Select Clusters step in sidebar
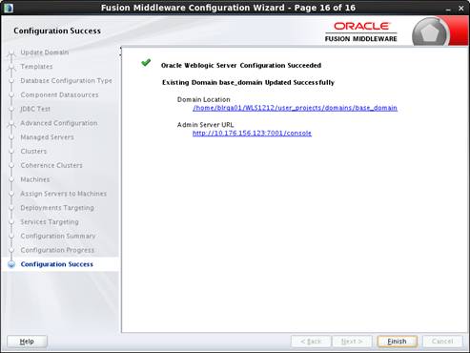470x353 pixels. point(33,151)
